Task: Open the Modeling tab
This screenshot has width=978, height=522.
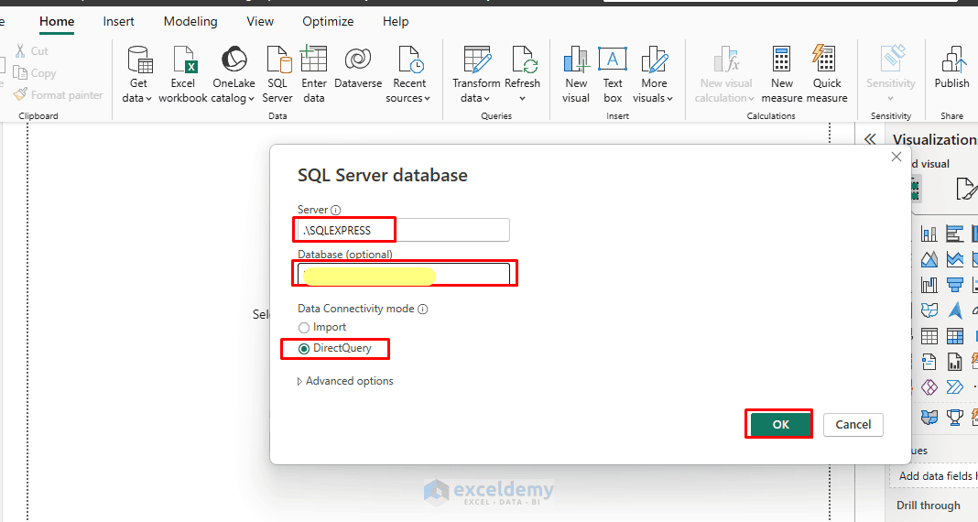Action: click(x=190, y=21)
